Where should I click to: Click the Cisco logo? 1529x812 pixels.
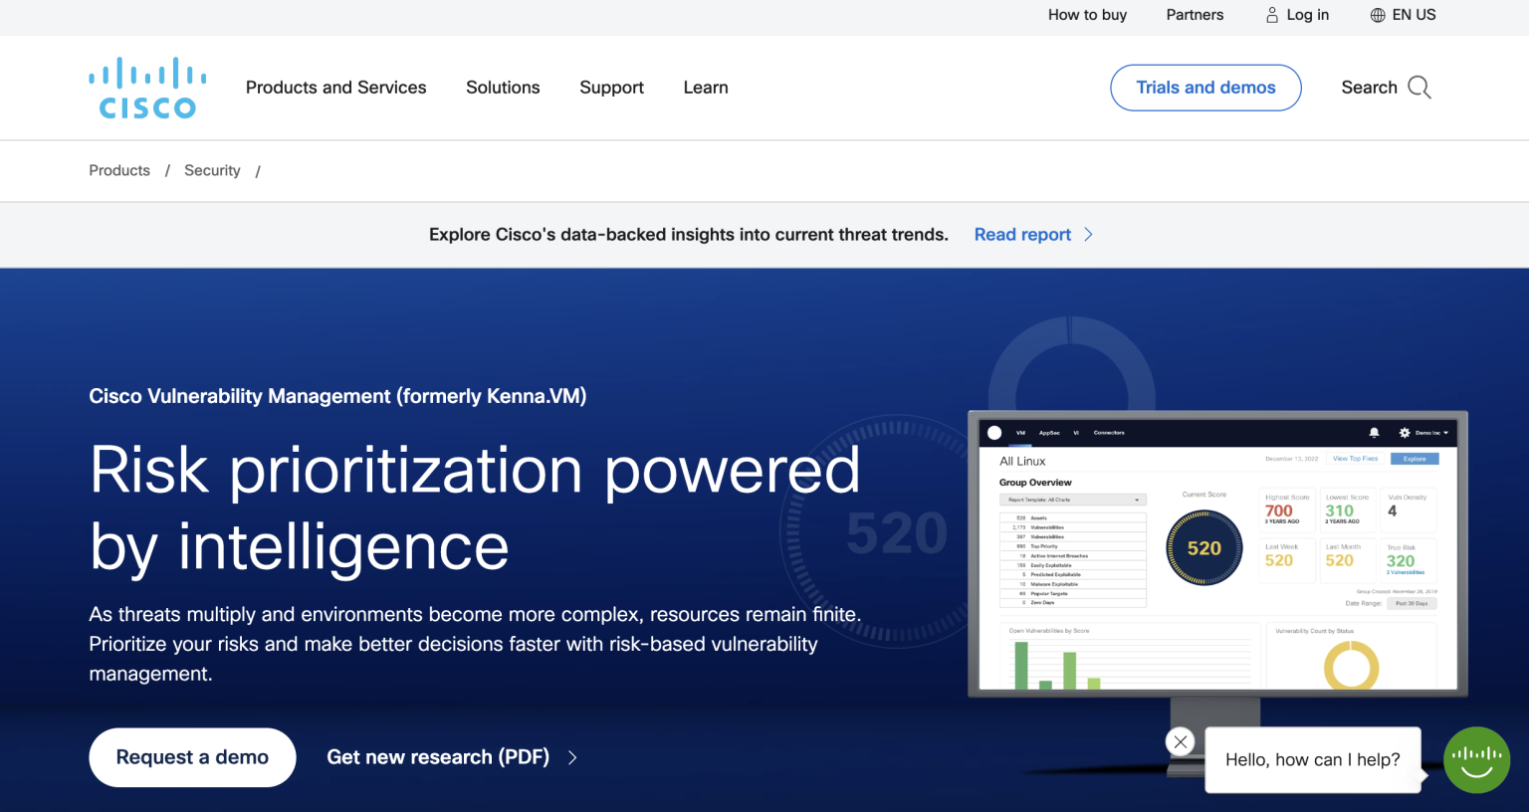pos(146,87)
